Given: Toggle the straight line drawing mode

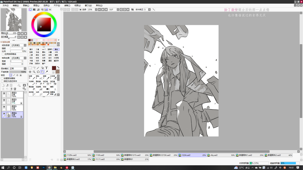Looking at the screenshot, I should coord(154,9).
